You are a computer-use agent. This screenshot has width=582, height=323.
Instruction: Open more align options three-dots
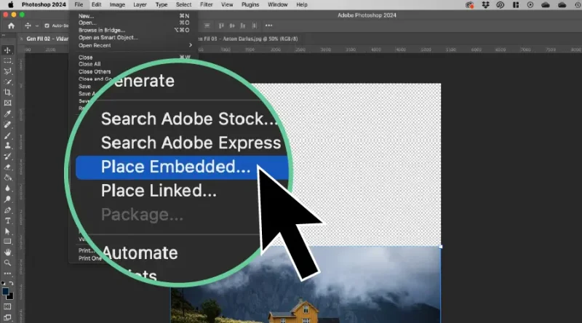(268, 25)
